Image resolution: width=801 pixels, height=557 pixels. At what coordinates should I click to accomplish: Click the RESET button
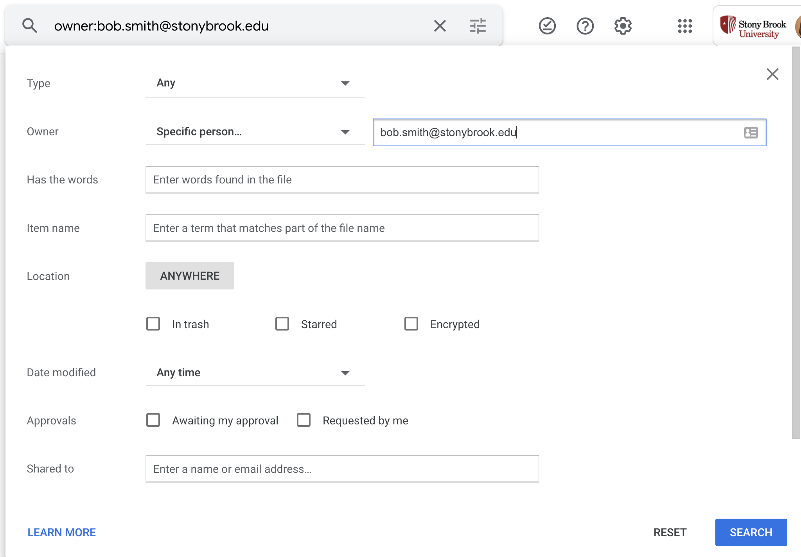click(x=670, y=533)
